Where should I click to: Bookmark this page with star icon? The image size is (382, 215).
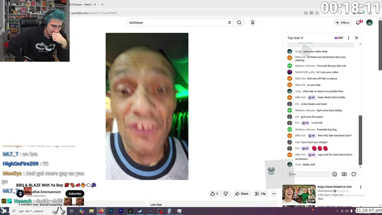317,13
